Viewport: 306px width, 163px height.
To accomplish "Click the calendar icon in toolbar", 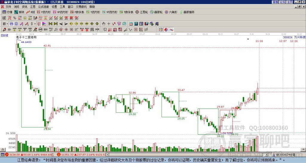I will (x=131, y=24).
